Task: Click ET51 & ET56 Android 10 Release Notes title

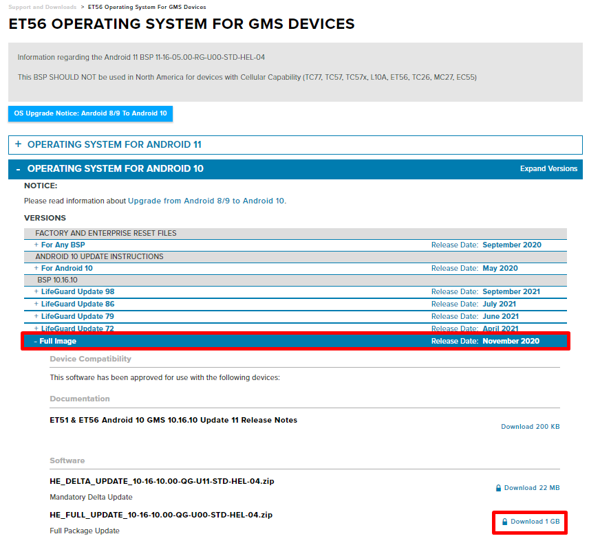Action: pos(173,420)
